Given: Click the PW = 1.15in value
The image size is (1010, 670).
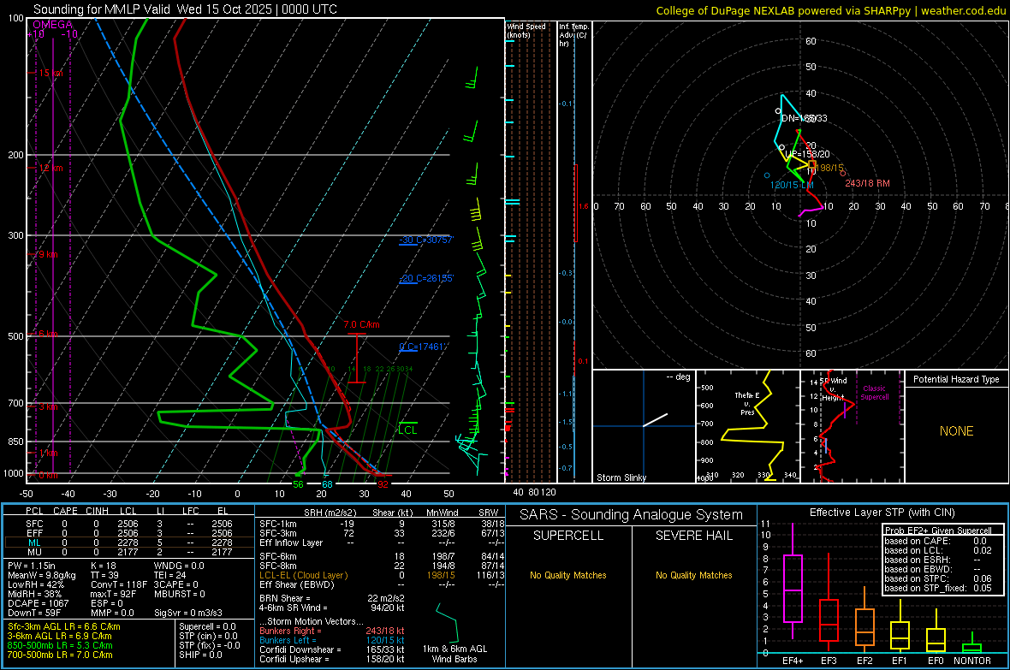Looking at the screenshot, I should pyautogui.click(x=32, y=566).
